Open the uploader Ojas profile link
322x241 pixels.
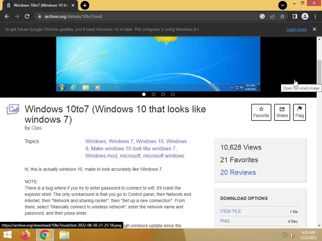pyautogui.click(x=36, y=128)
